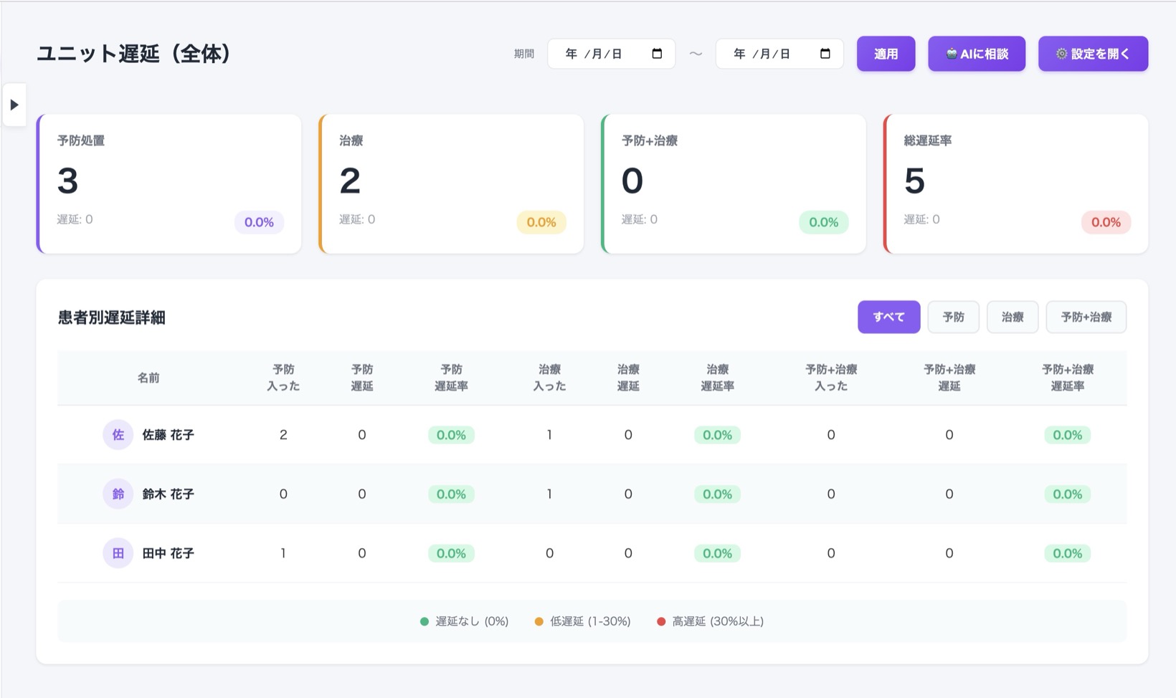Click green 遅延なし legend dot
Screen dimensions: 1176x698
425,621
